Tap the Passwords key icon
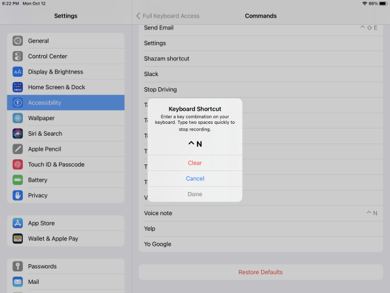The image size is (390, 293). click(x=18, y=266)
